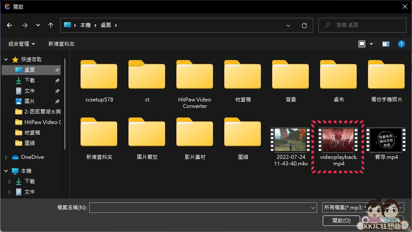Go back using the back arrow
412x232 pixels.
point(10,25)
